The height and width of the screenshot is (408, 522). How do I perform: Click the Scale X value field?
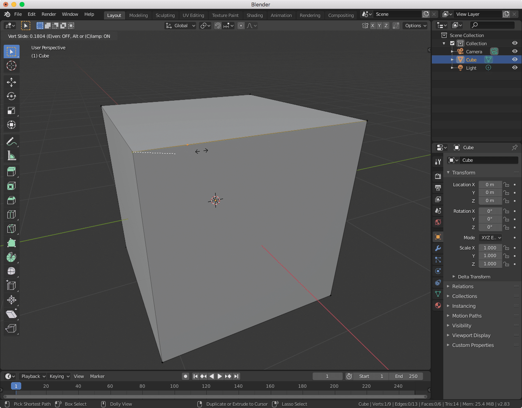pos(490,248)
